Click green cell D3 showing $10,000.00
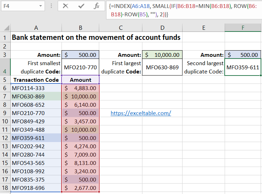Screen dimensions: 262x194 (162, 55)
